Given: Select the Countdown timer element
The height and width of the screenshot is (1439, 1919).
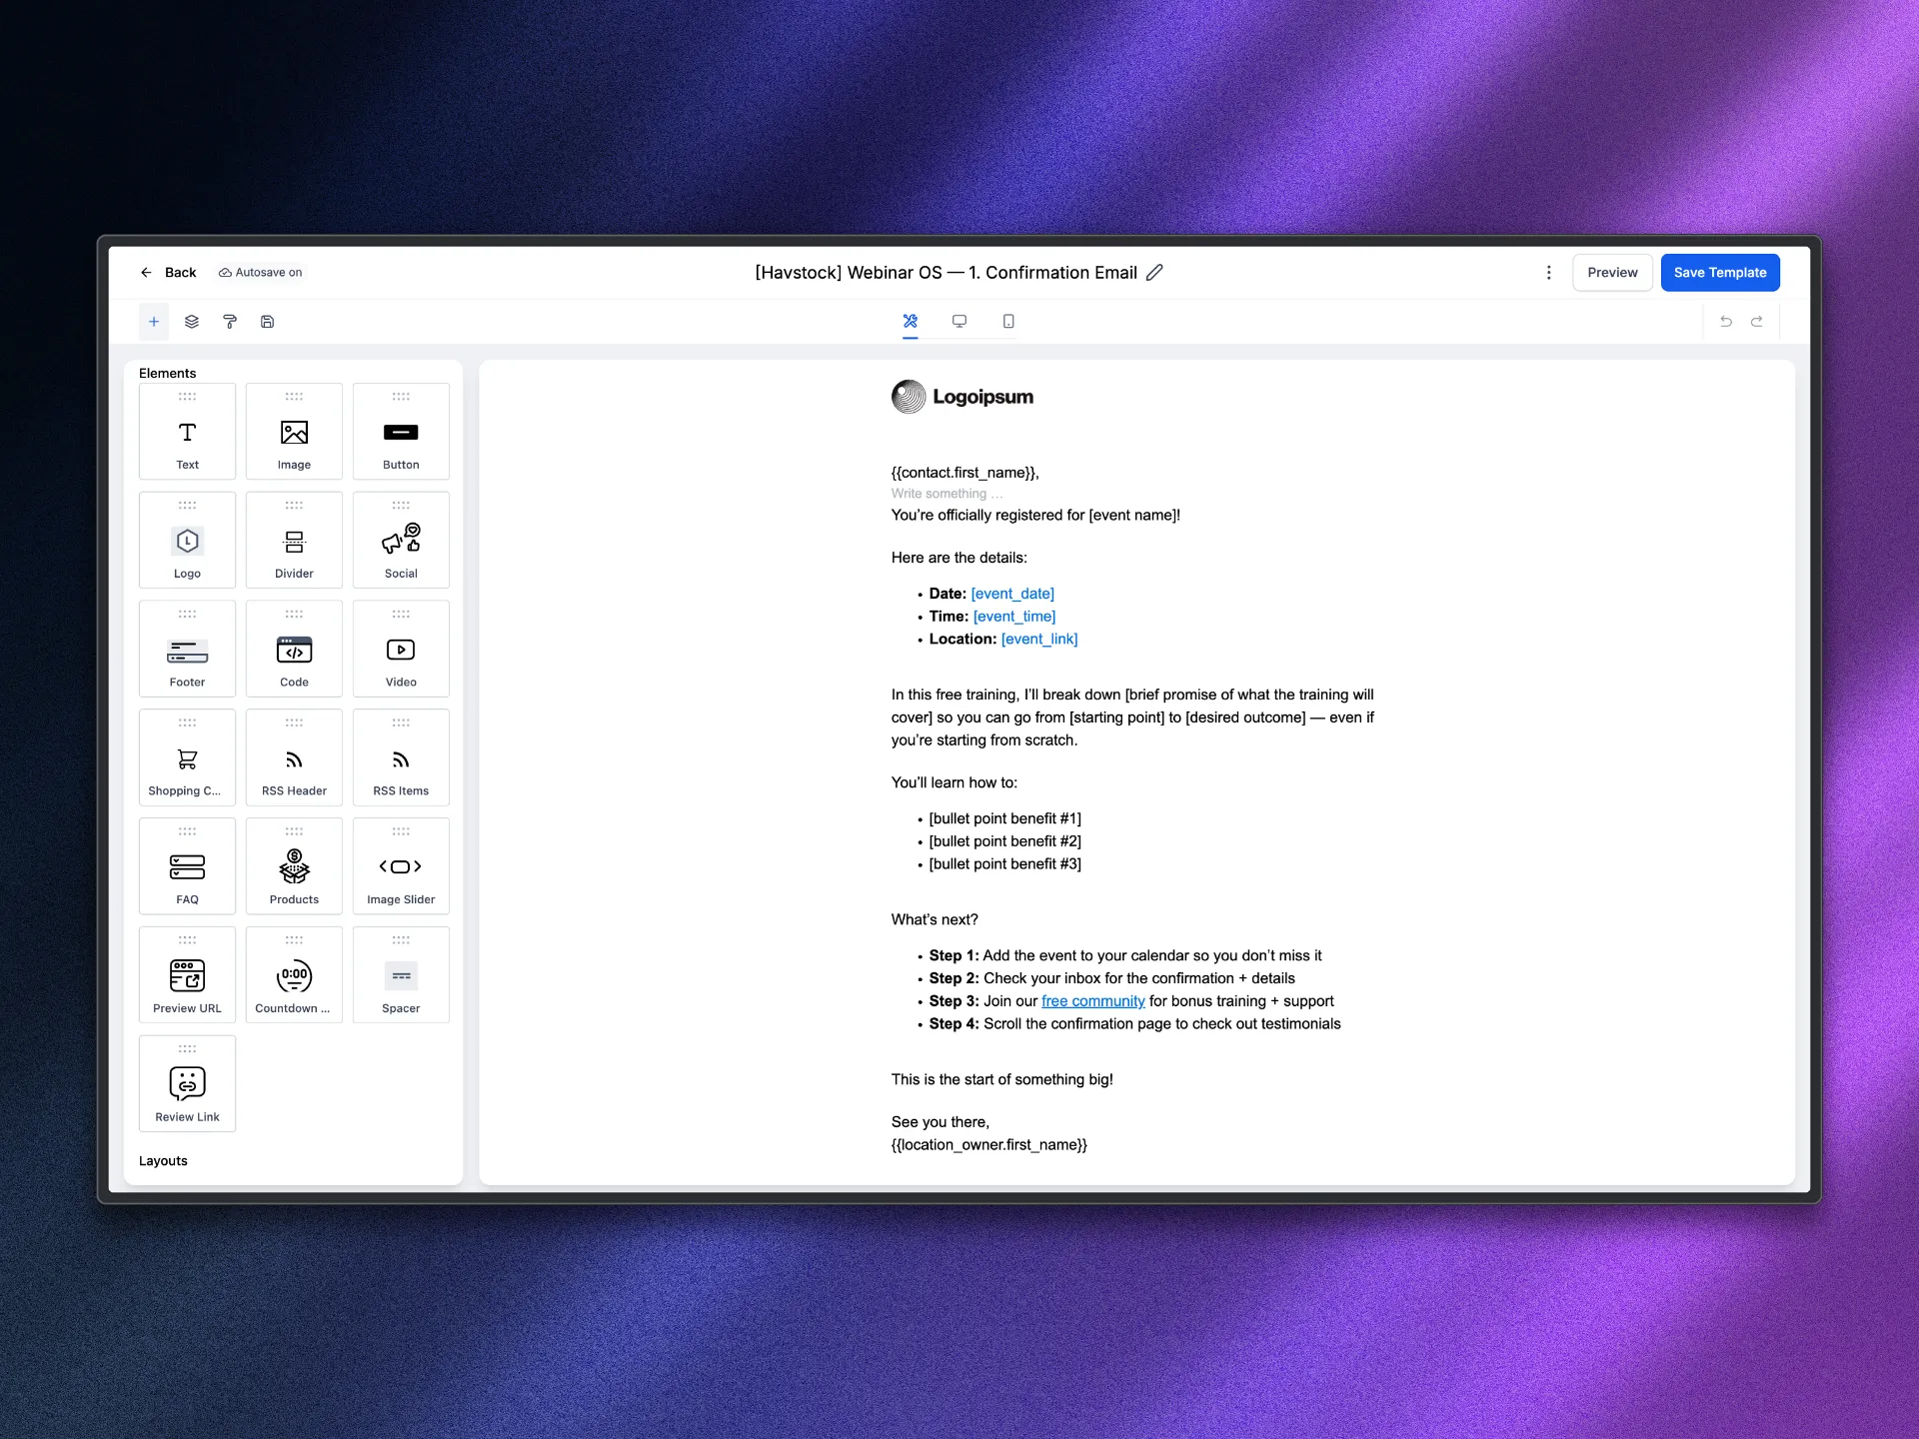Looking at the screenshot, I should [x=294, y=975].
